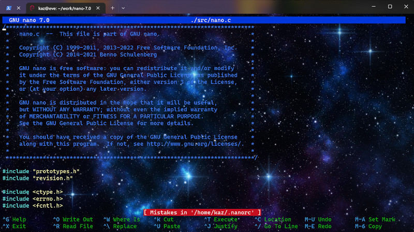Click the 'of MERCHANTABILITY or FITNESS' line
This screenshot has width=414, height=232.
click(x=111, y=117)
